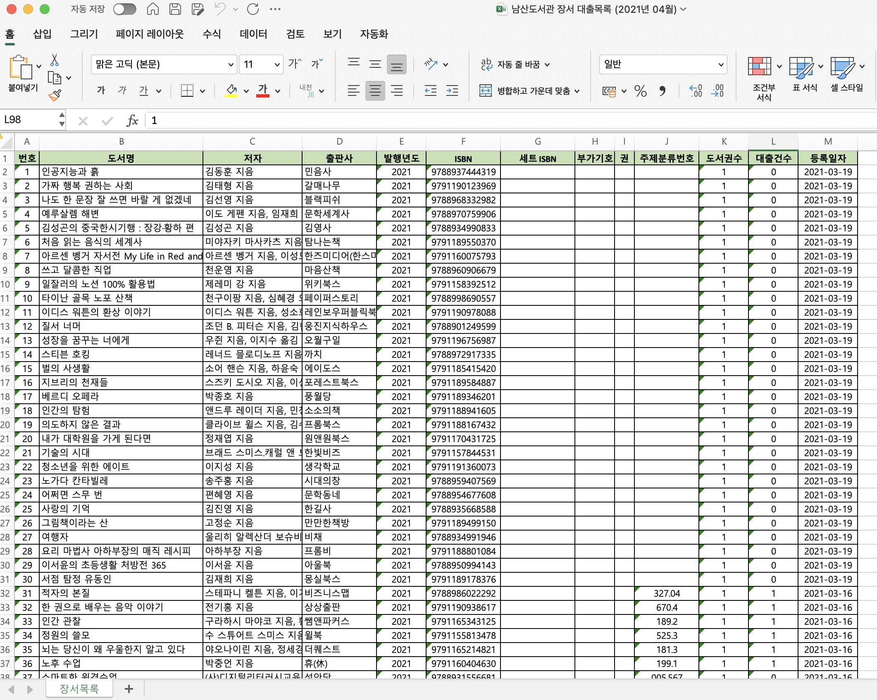
Task: Open the number format dropdown 일반
Action: coord(720,64)
